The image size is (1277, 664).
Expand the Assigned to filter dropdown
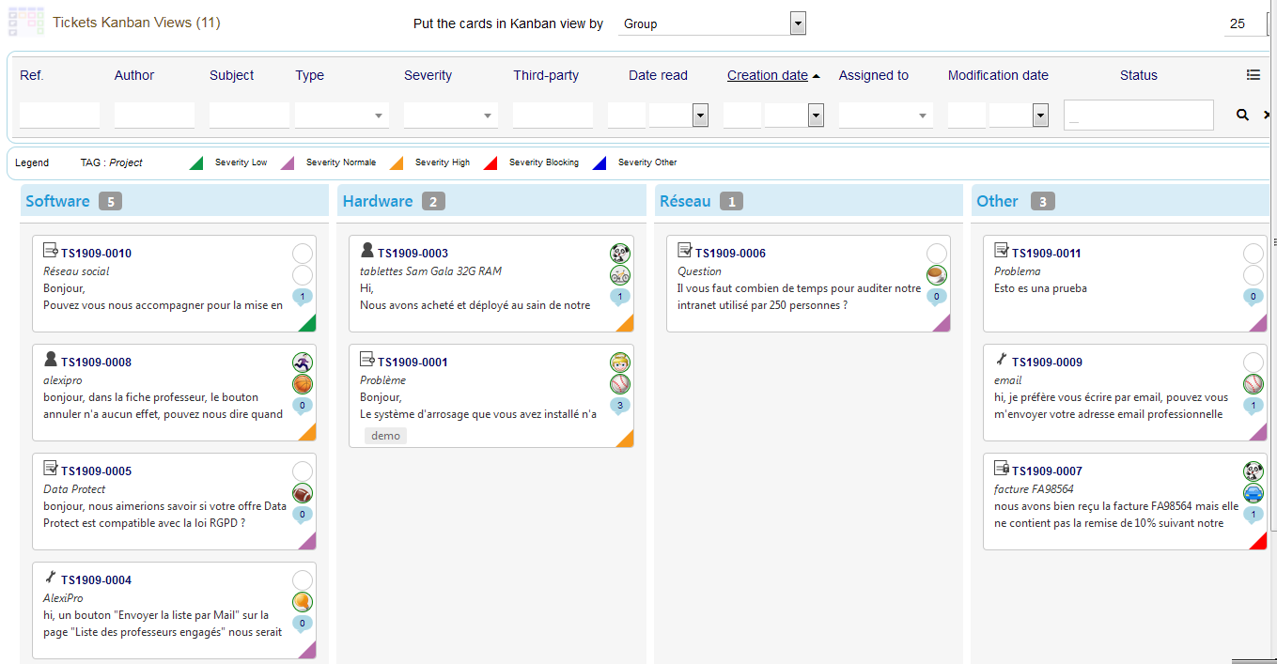coord(885,116)
